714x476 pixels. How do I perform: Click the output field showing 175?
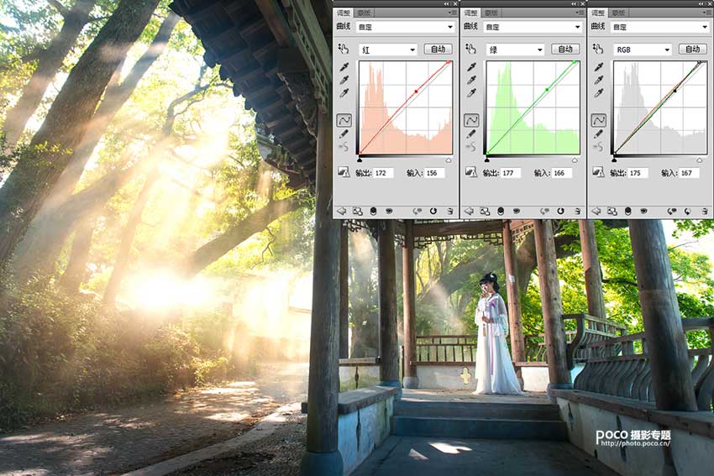click(x=638, y=173)
